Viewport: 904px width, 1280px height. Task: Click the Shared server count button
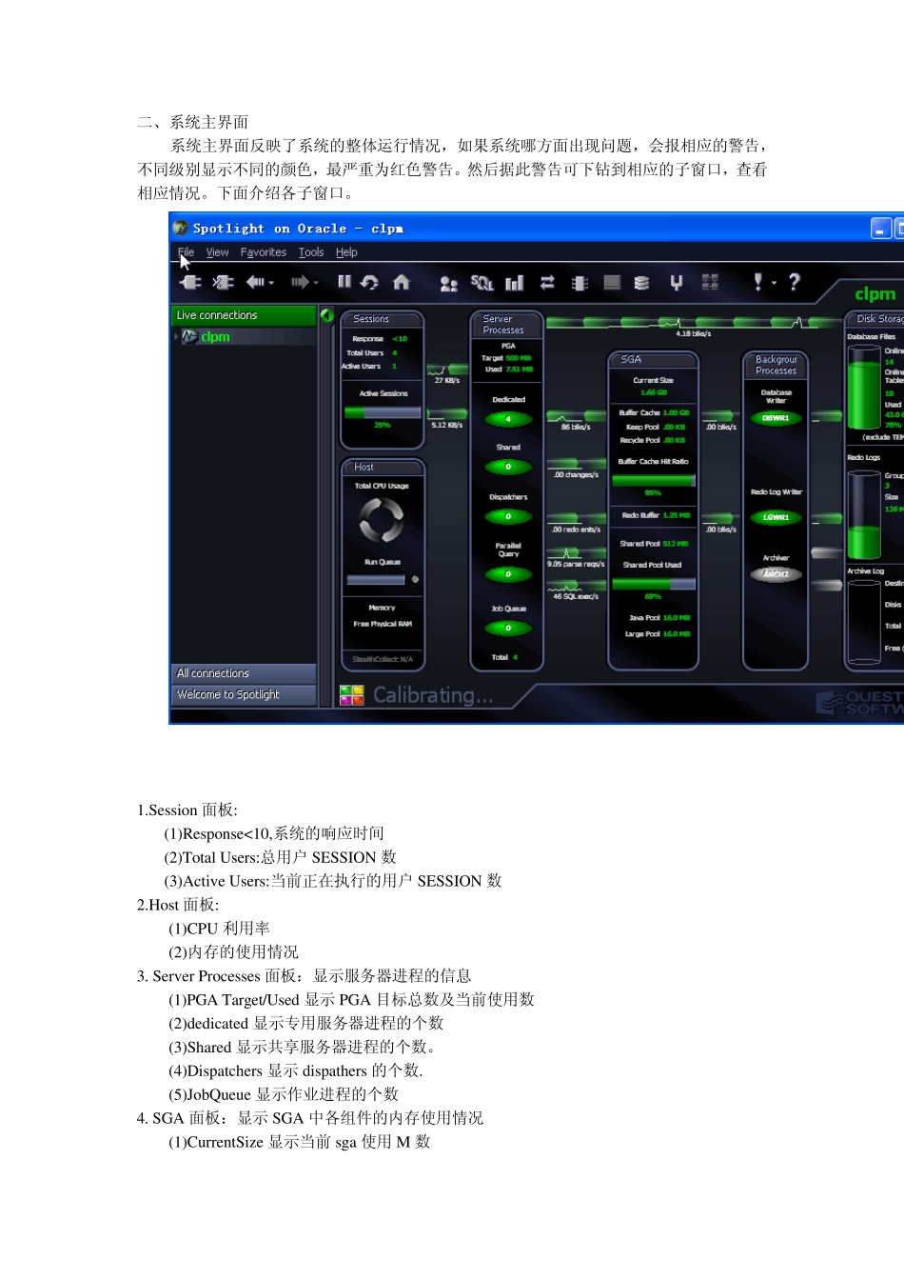[x=508, y=467]
